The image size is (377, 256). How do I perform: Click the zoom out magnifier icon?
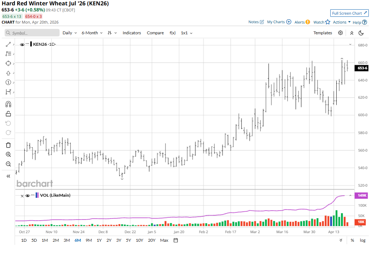8,164
